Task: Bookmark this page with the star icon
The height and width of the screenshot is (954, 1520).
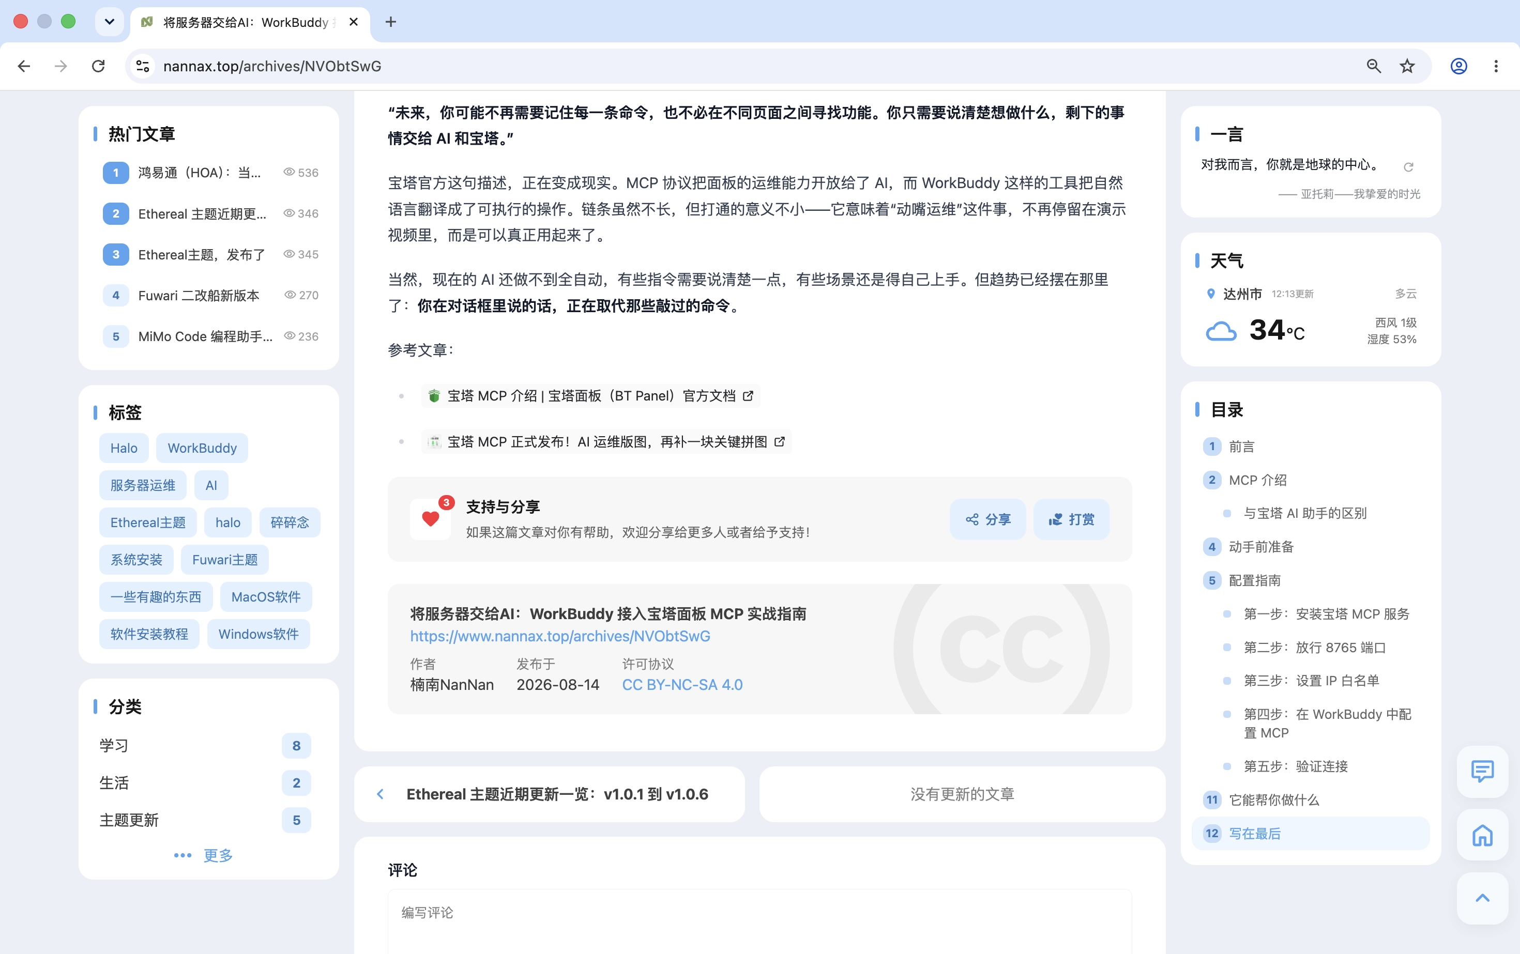Action: [1407, 66]
